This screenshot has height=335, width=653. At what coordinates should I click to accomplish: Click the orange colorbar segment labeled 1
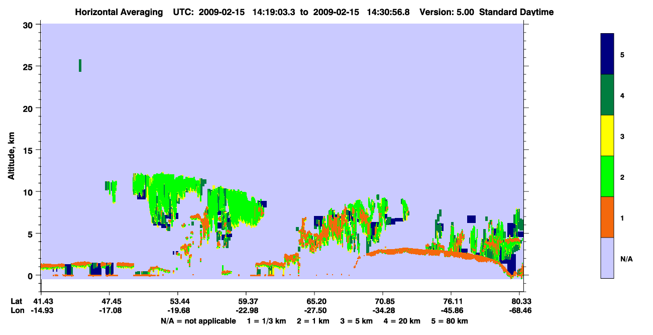tap(607, 217)
